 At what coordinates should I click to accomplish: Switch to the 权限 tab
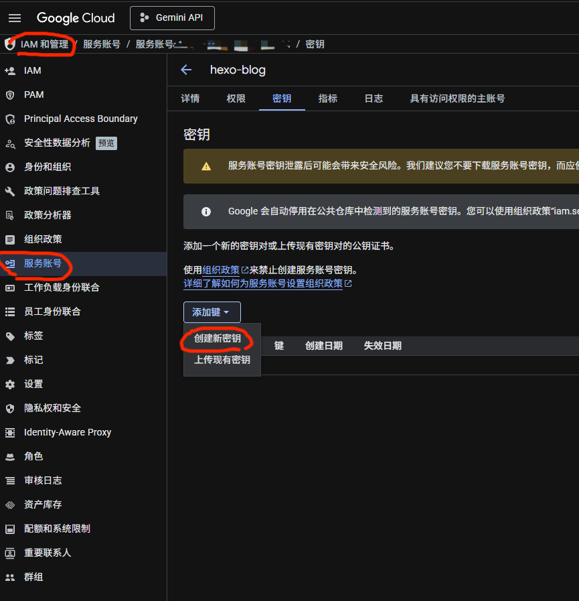236,98
